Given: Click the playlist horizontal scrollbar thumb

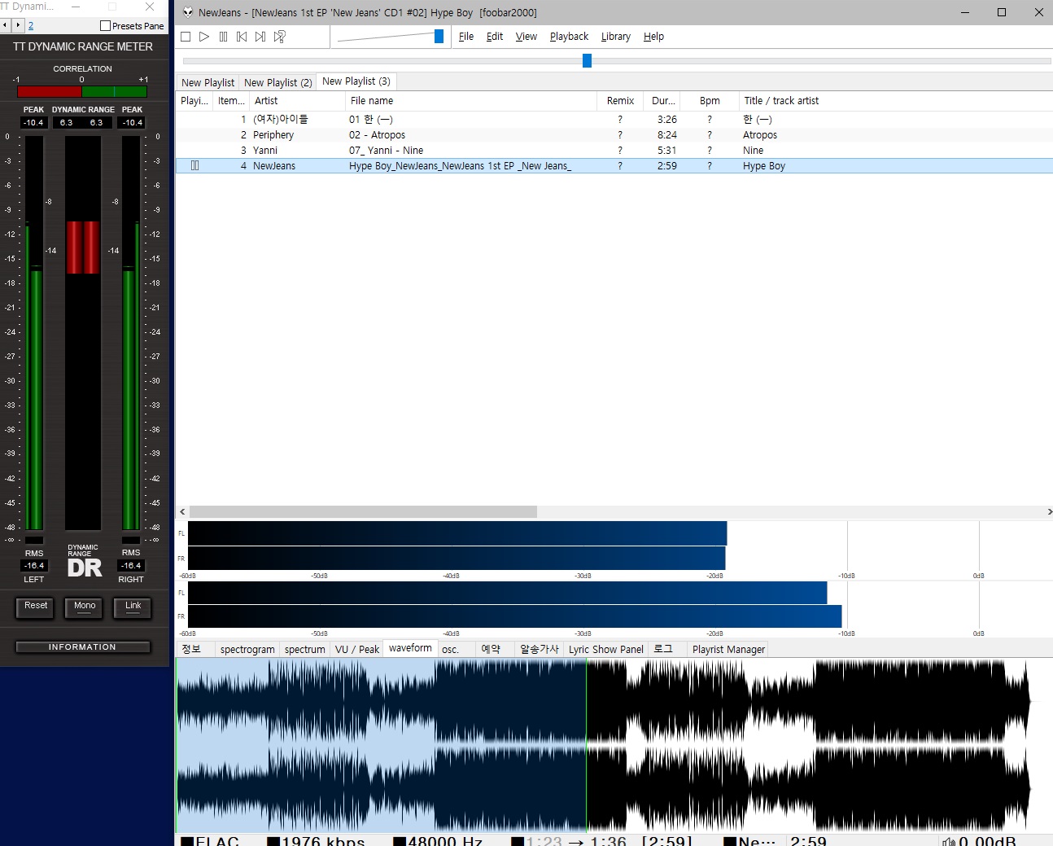Looking at the screenshot, I should (x=363, y=511).
